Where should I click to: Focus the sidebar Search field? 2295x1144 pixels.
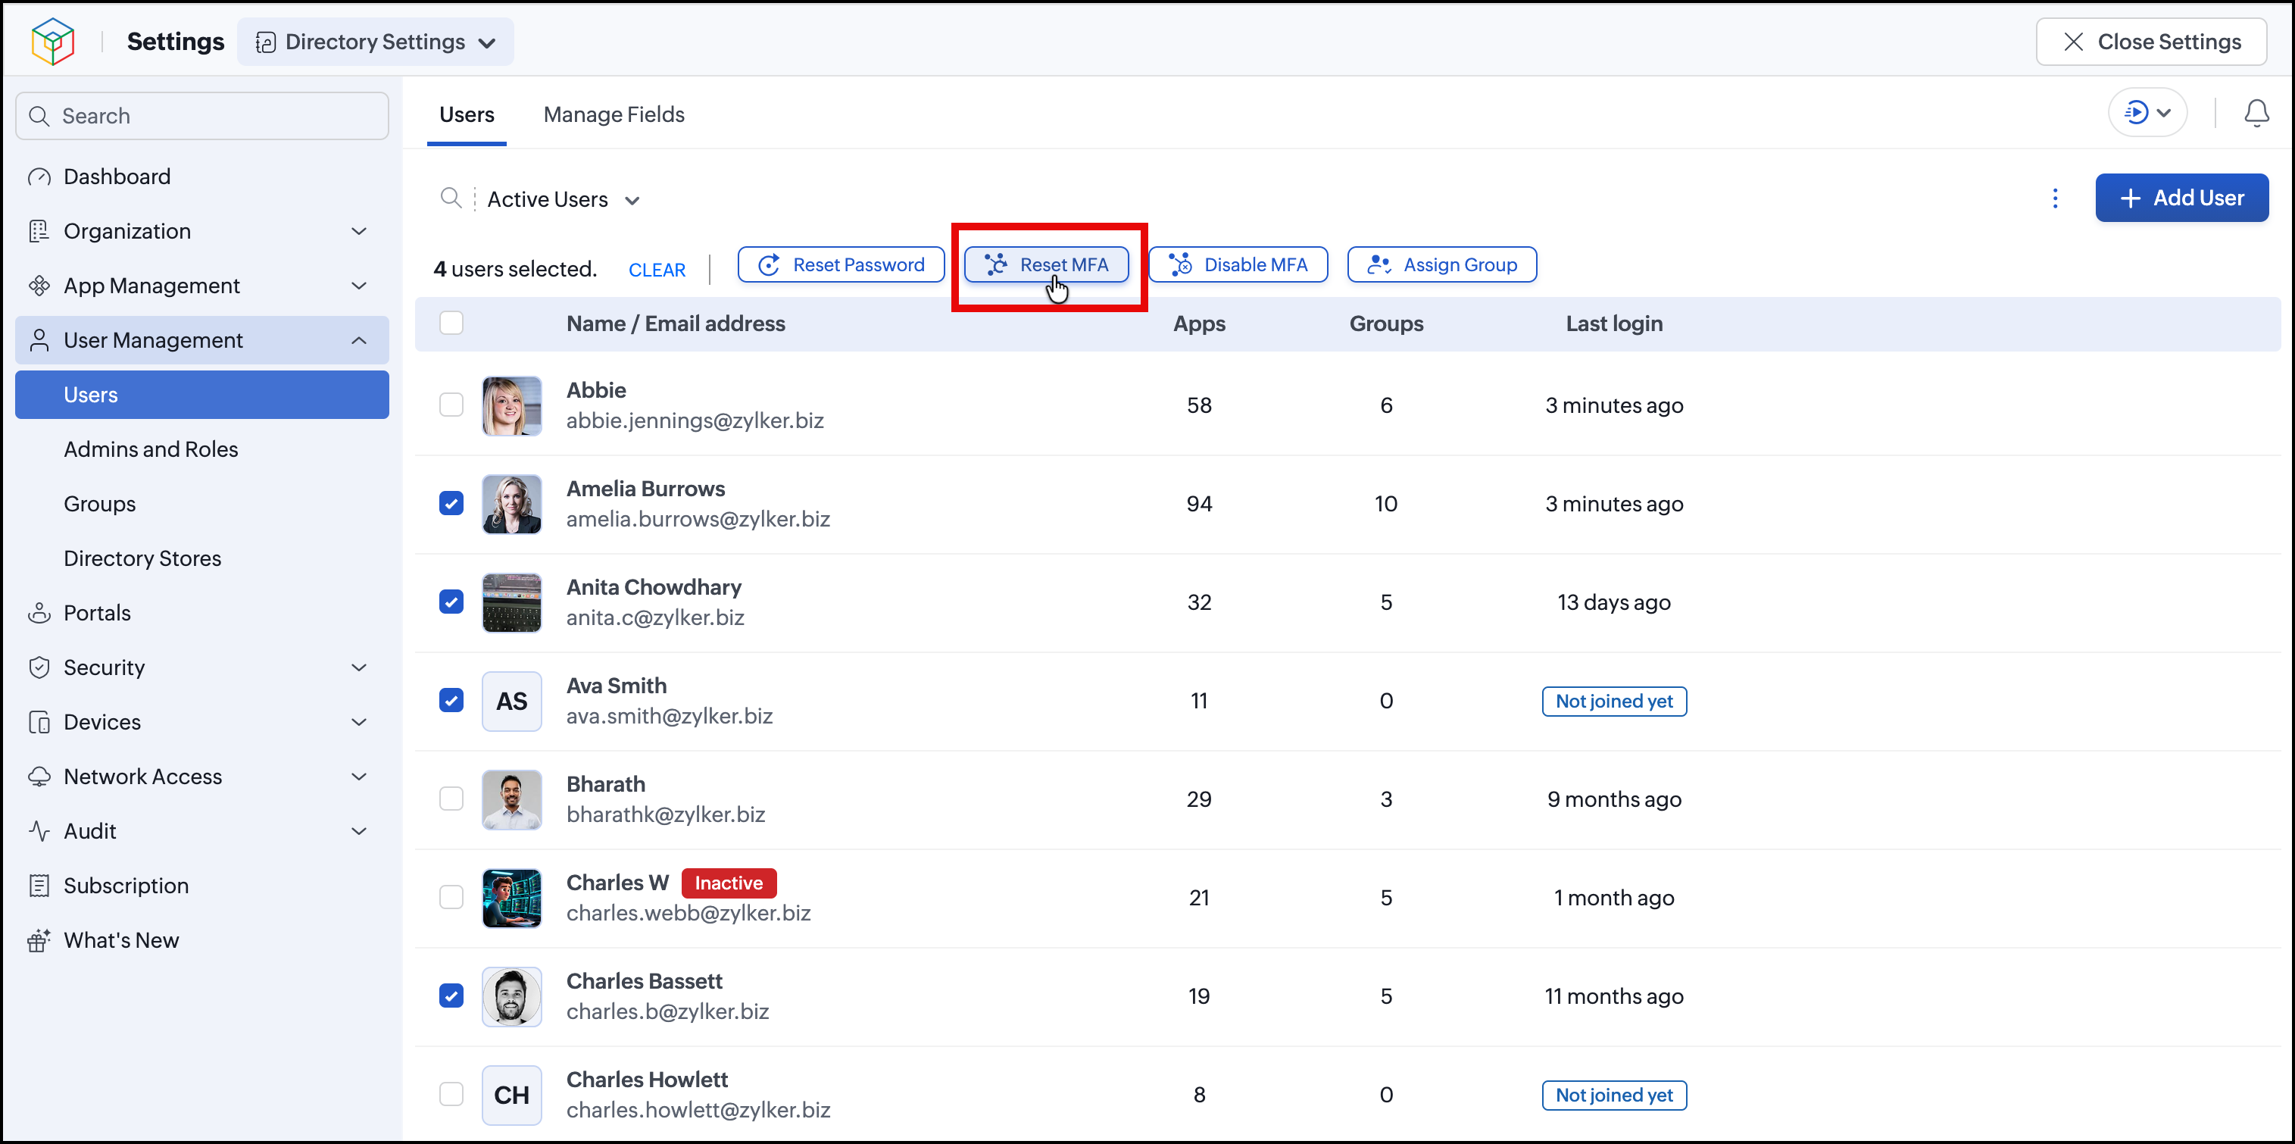pos(201,116)
